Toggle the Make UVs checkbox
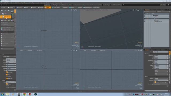This screenshot has width=171, height=96. pyautogui.click(x=7, y=78)
